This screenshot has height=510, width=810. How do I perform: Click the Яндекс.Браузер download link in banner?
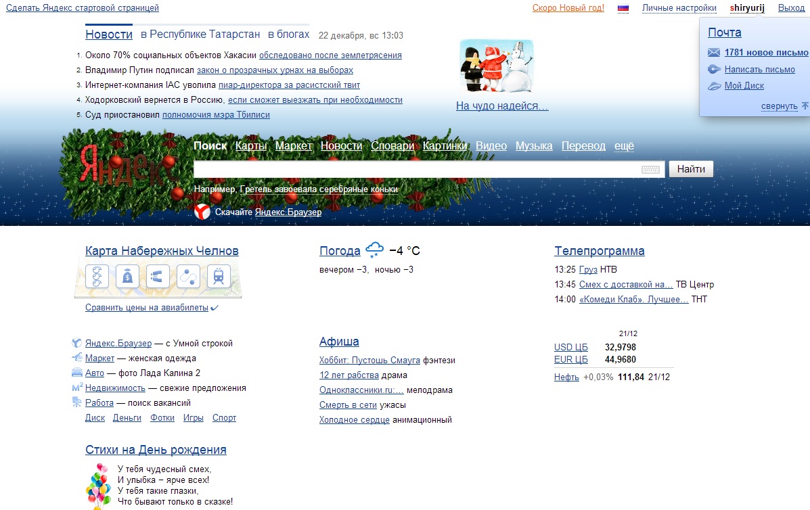click(x=288, y=212)
